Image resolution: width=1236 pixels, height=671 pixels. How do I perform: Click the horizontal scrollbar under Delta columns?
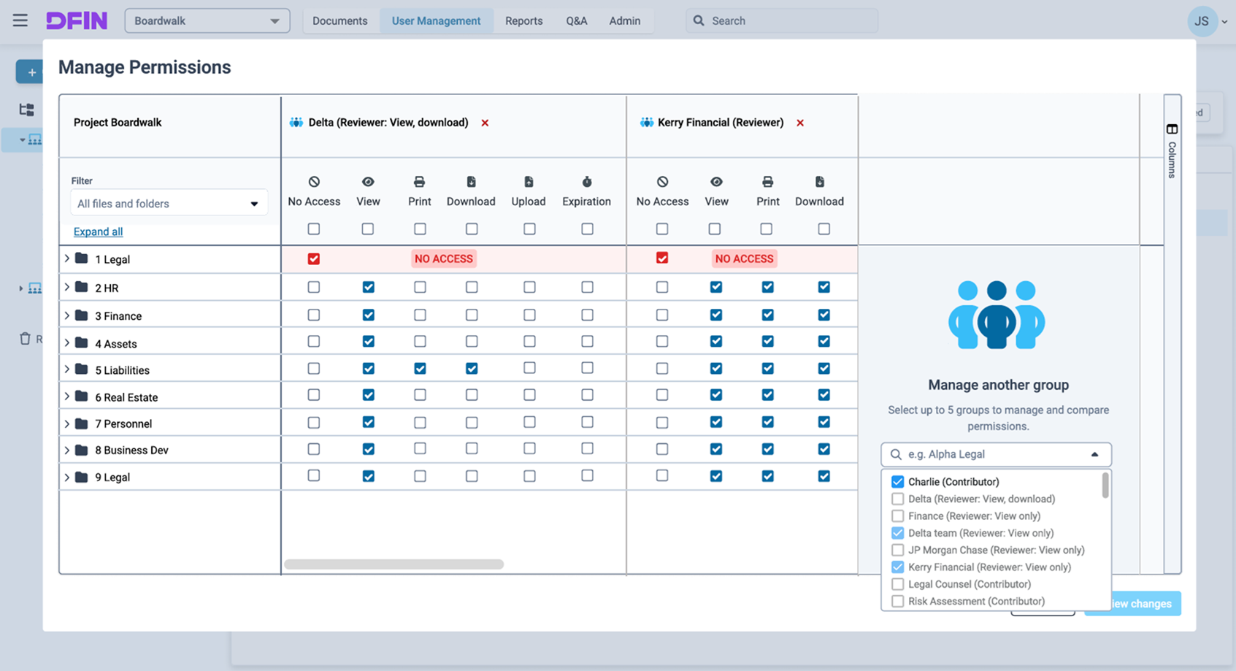pos(394,564)
